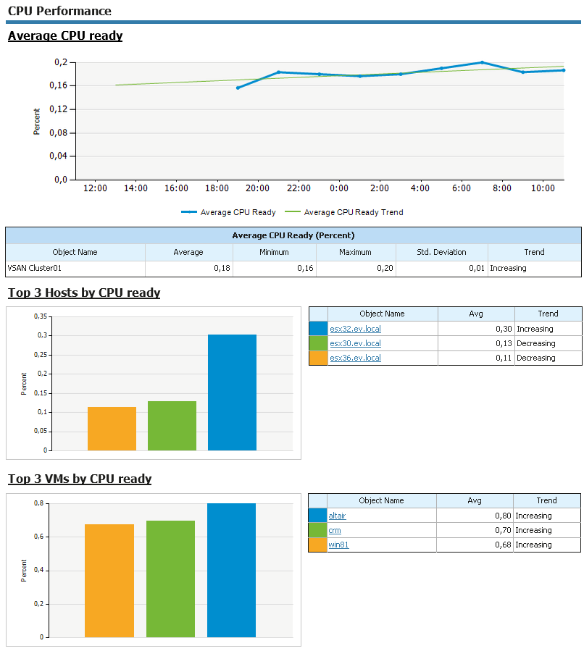Screen dimensions: 584x651
Task: Click the Maximum value 0,20 cell
Action: point(356,268)
